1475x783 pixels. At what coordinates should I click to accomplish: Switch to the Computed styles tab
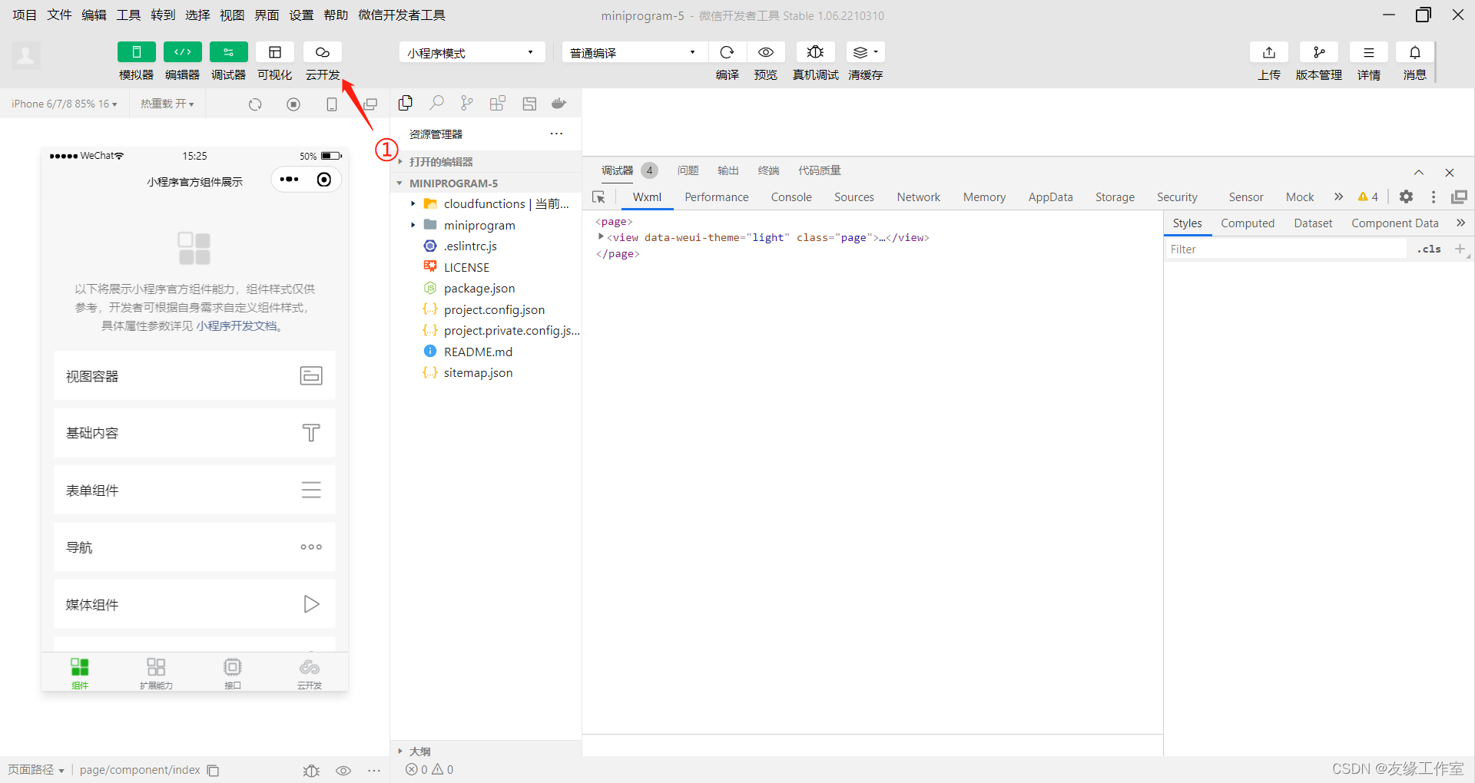tap(1248, 223)
